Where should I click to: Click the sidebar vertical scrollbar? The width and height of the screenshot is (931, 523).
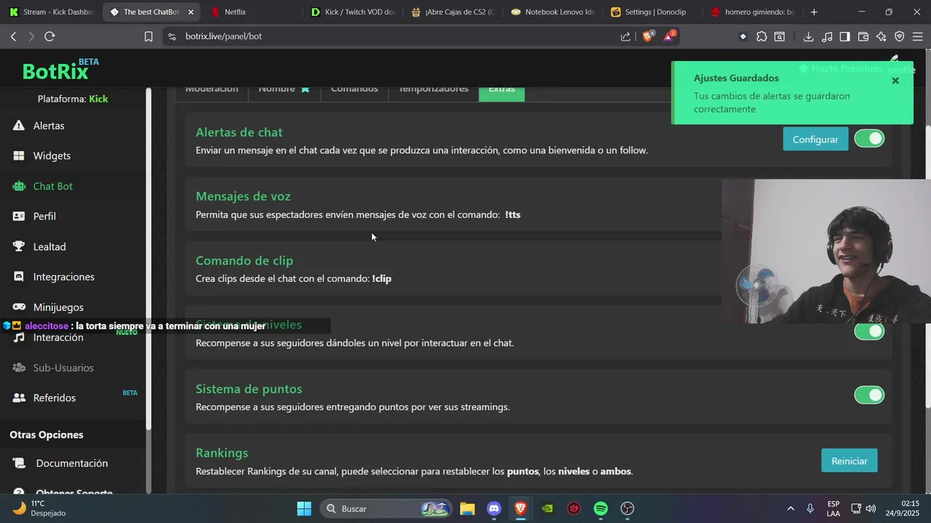click(x=149, y=259)
